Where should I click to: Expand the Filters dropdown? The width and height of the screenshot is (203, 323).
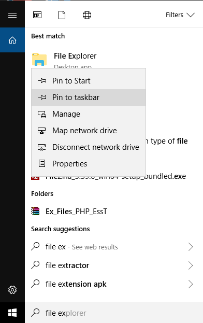[180, 15]
